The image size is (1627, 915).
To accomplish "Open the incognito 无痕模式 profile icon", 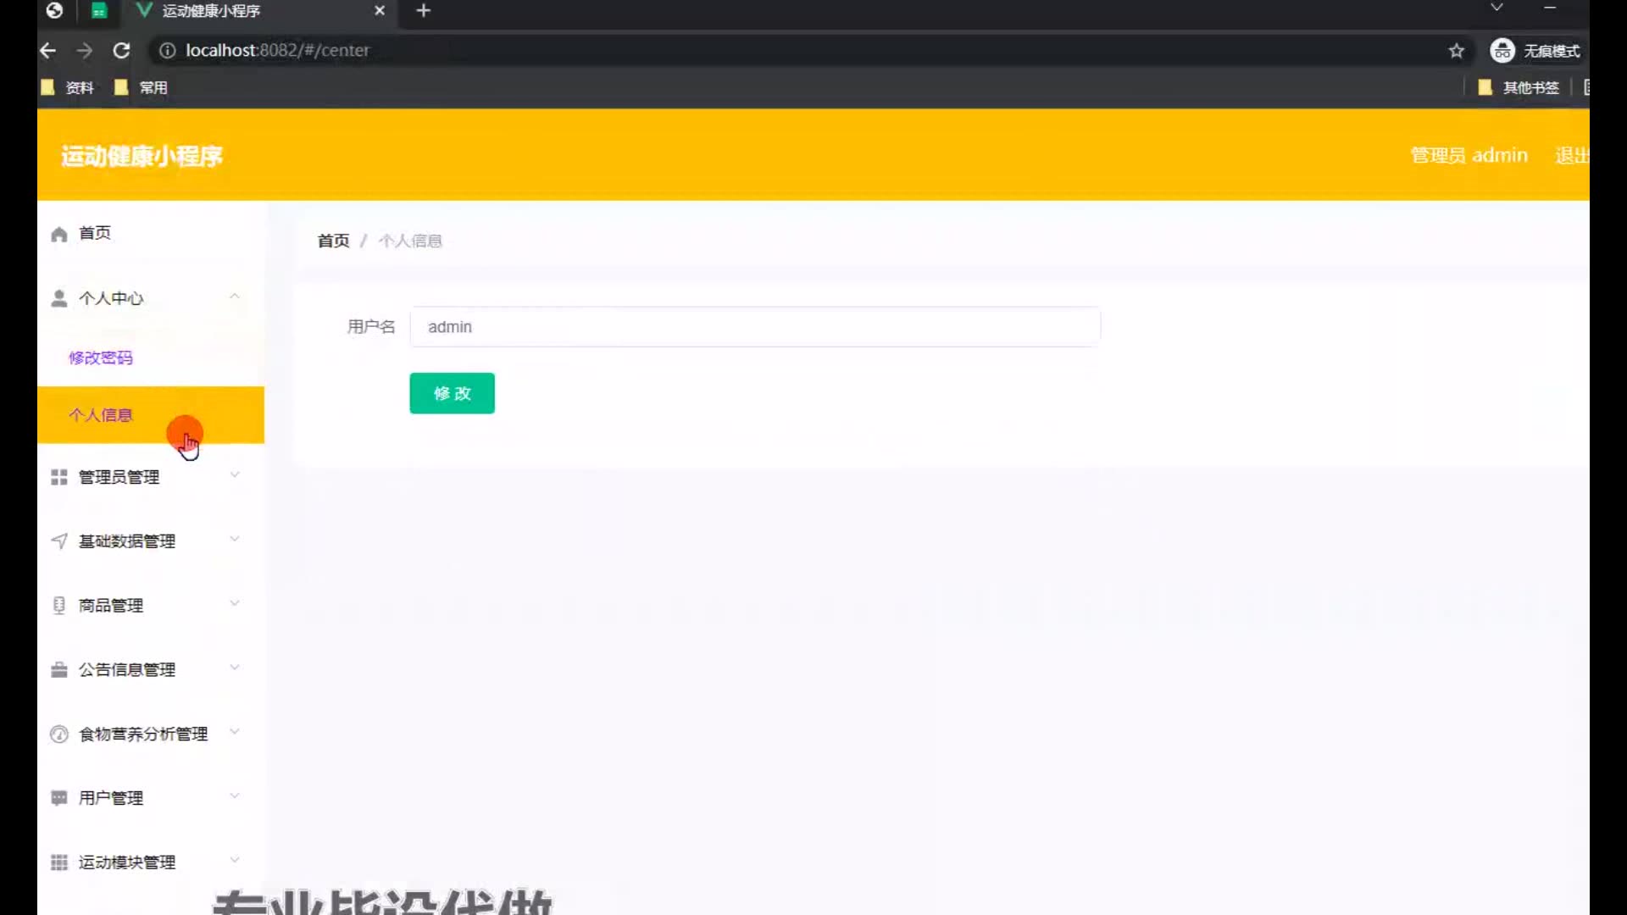I will click(x=1502, y=51).
